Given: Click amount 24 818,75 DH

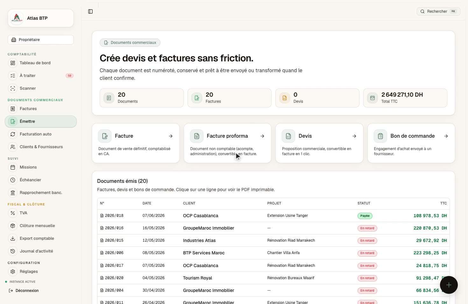Looking at the screenshot, I should tap(431, 266).
